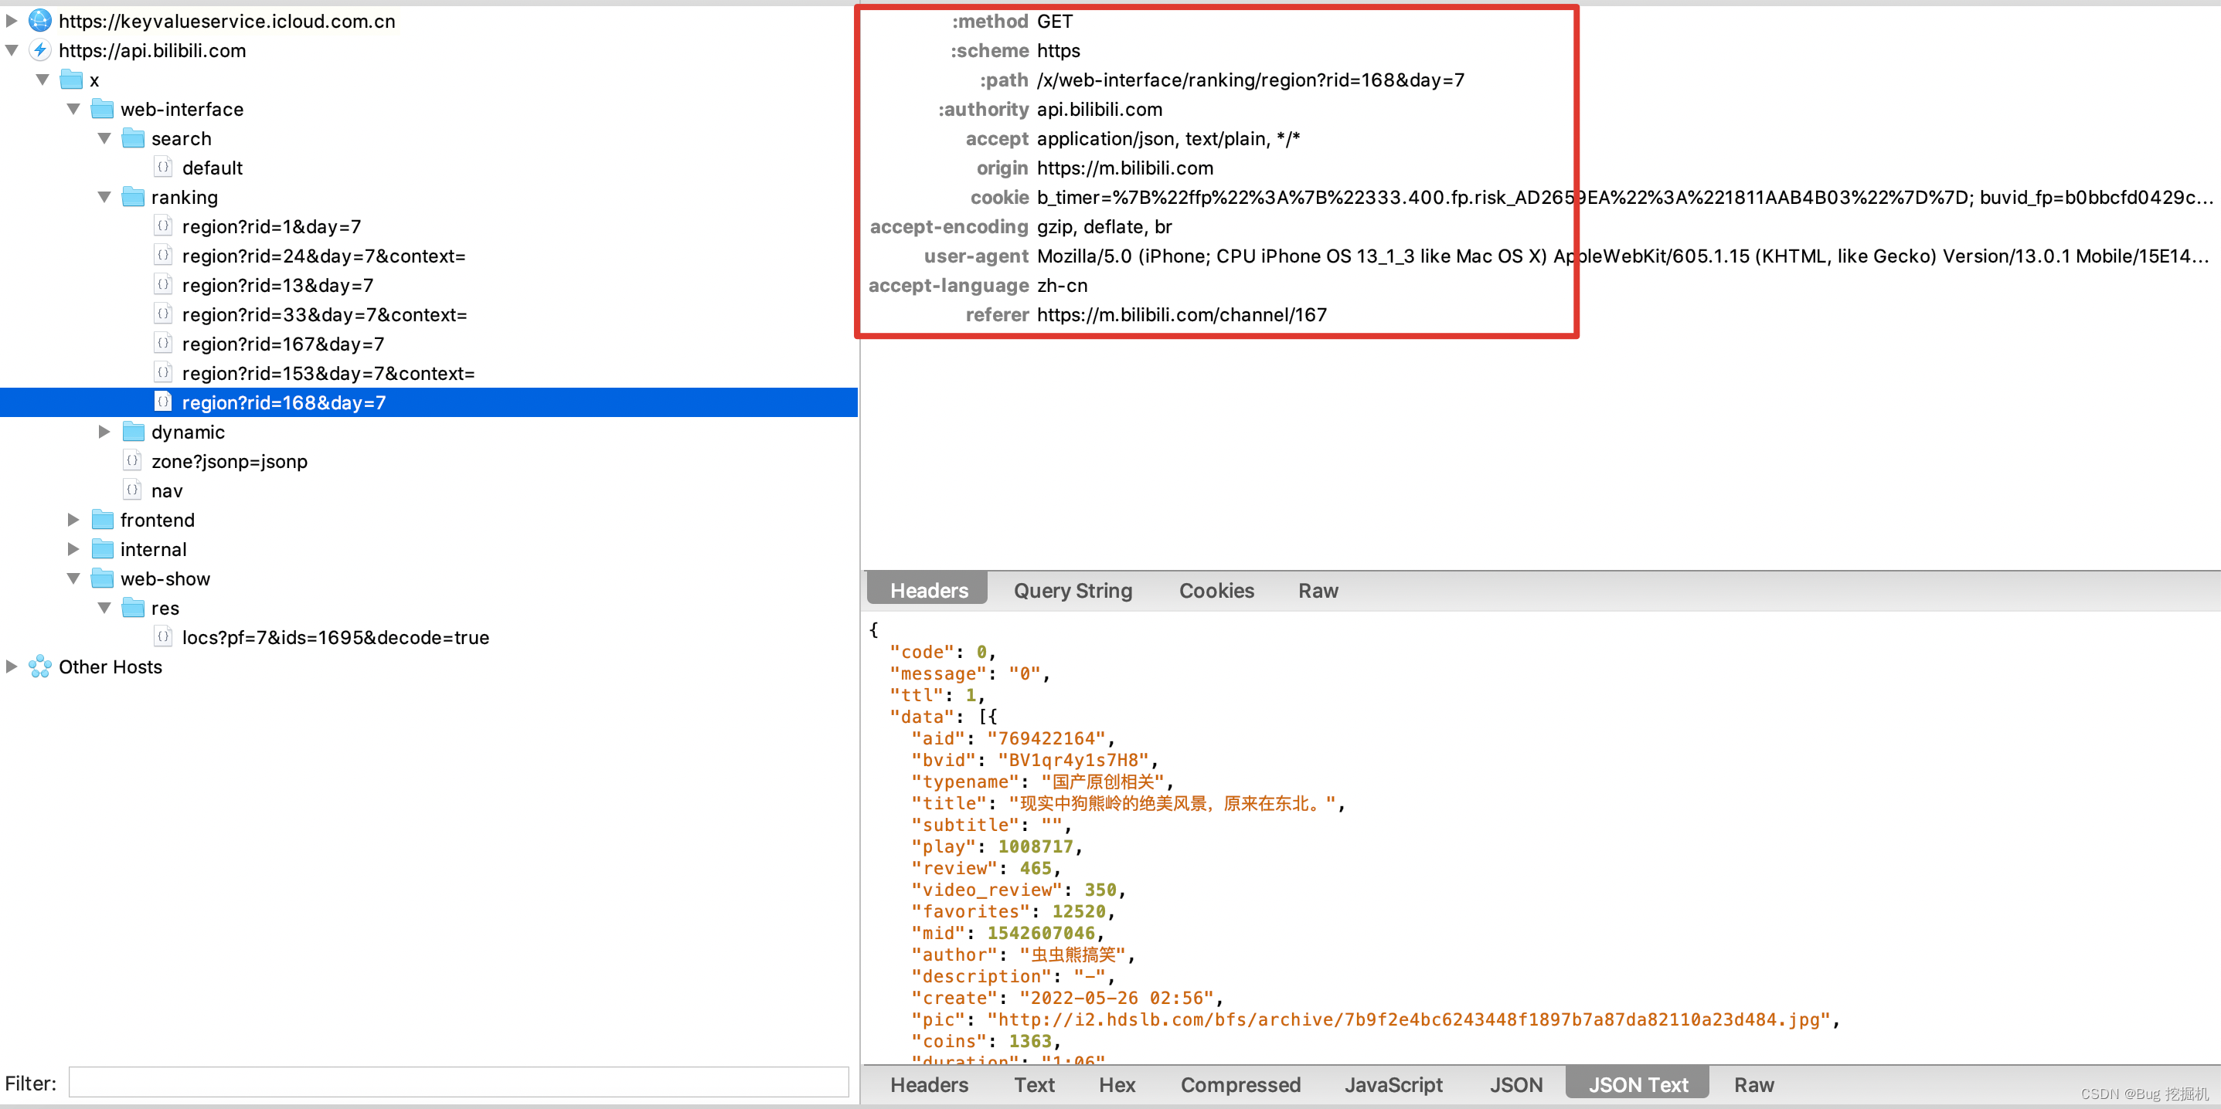Image resolution: width=2221 pixels, height=1109 pixels.
Task: Click the file icon for zone?jsonp=jsonp
Action: [x=132, y=461]
